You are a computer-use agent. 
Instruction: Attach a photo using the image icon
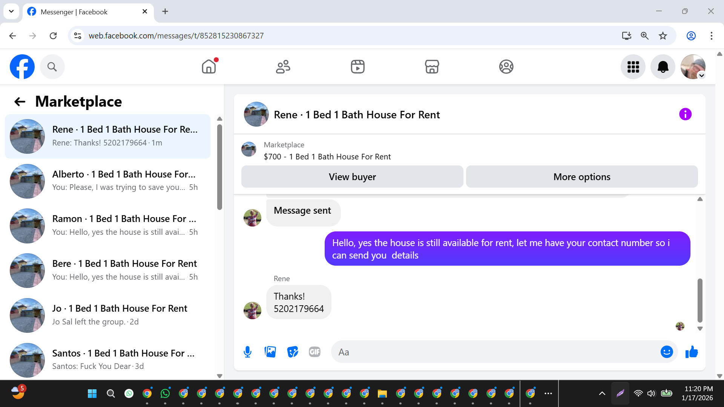pos(270,352)
